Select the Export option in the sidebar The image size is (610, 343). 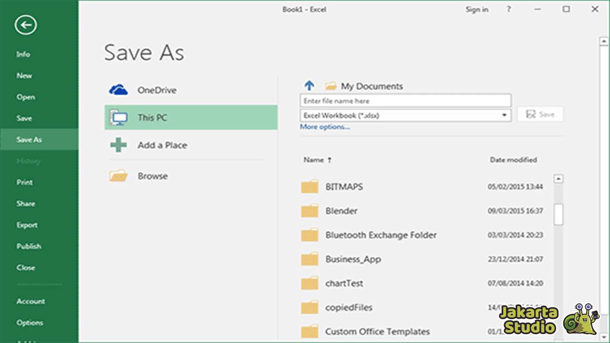(27, 225)
